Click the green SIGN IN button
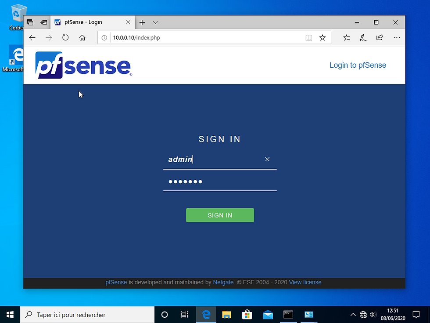This screenshot has width=430, height=323. coord(220,215)
